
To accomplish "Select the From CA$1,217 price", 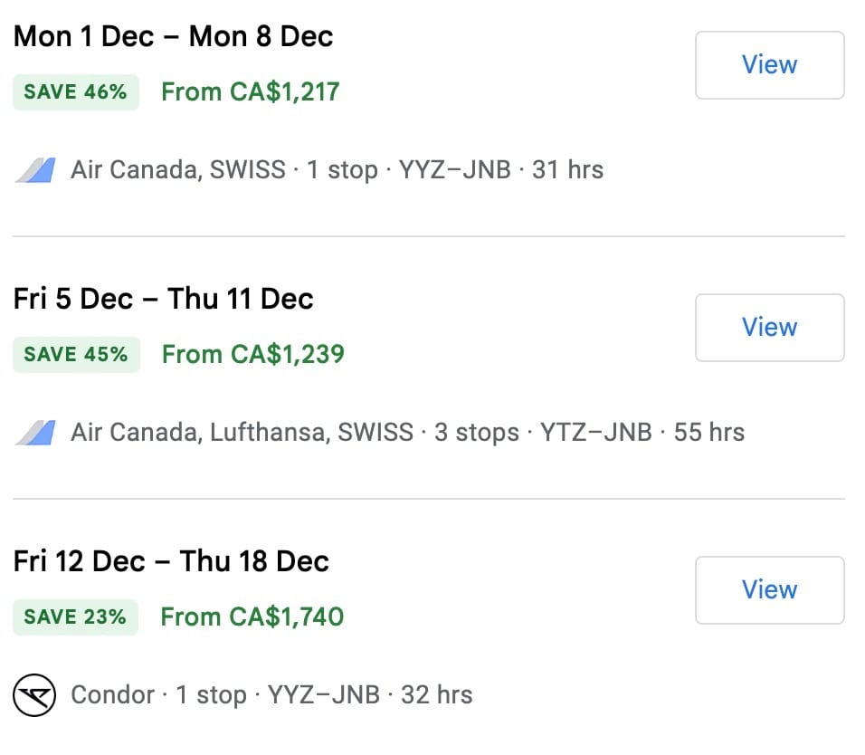I will [x=250, y=92].
